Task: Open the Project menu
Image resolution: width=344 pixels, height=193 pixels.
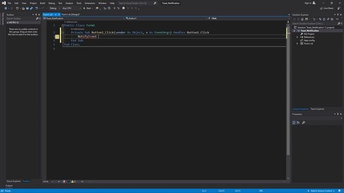Action: (33, 3)
